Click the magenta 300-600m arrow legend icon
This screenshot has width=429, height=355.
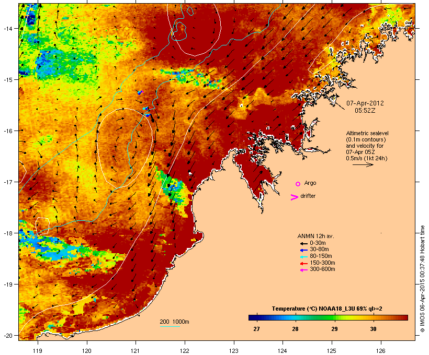[303, 270]
